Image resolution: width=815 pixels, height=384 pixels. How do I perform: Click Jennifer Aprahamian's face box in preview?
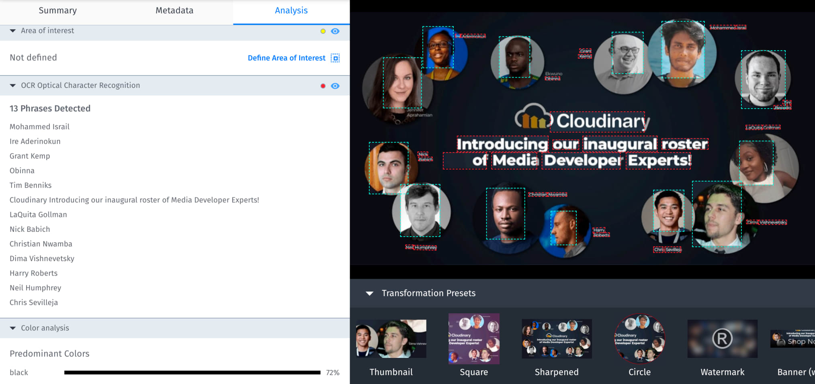click(x=402, y=83)
